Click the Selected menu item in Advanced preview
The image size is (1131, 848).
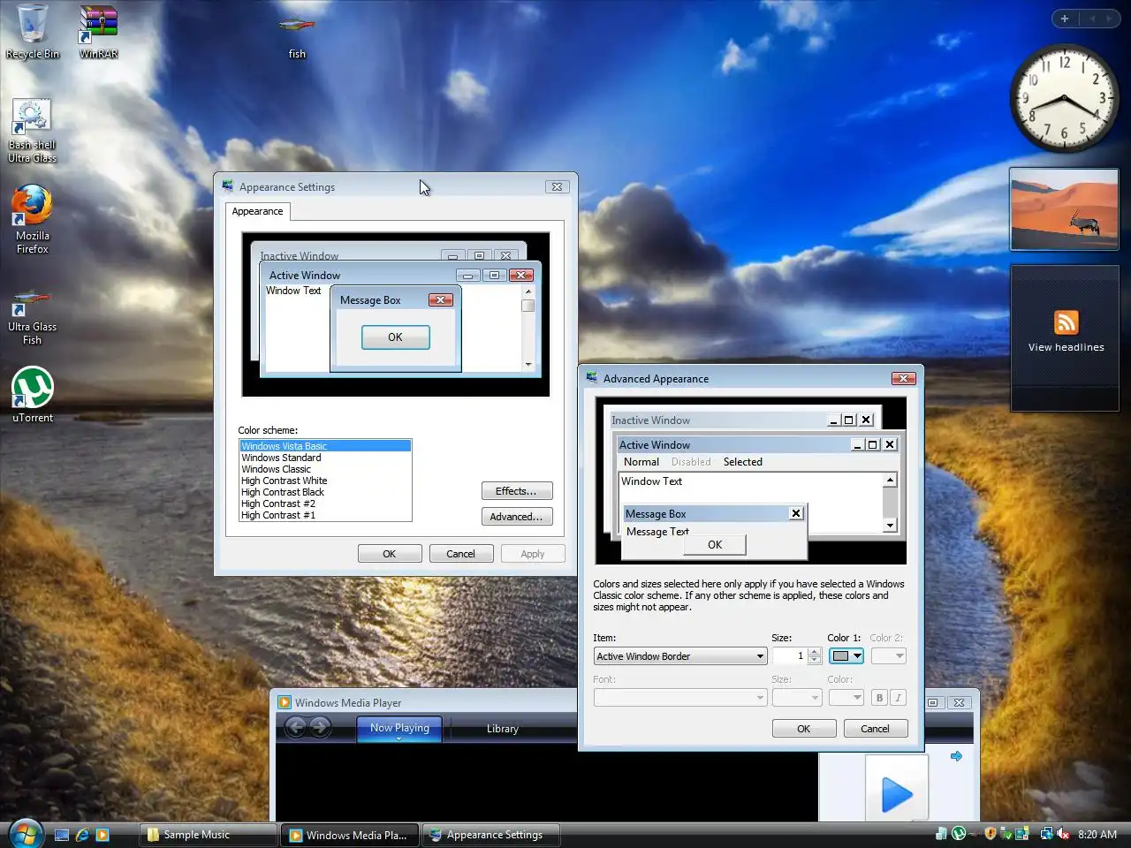[x=742, y=462]
